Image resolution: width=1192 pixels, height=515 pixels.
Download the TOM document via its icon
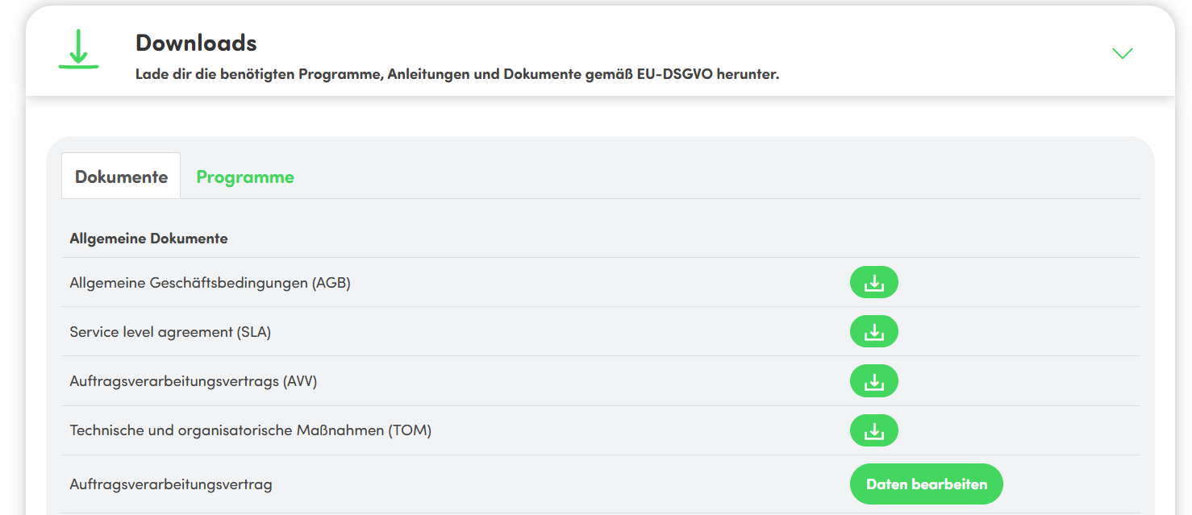873,431
